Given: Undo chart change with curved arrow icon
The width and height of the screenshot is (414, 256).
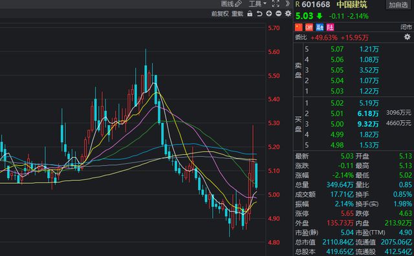Looking at the screenshot, I should point(259,14).
